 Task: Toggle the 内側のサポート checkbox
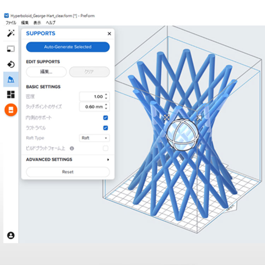pos(105,118)
